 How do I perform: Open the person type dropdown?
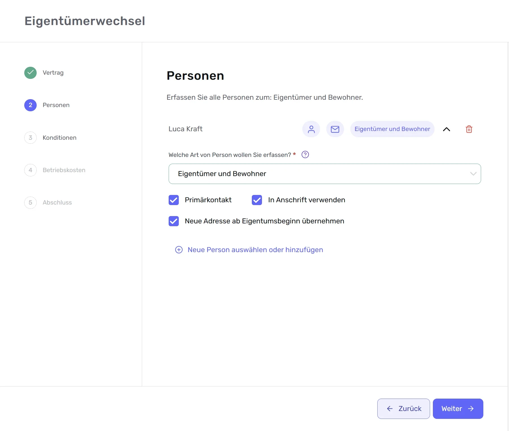tap(325, 174)
